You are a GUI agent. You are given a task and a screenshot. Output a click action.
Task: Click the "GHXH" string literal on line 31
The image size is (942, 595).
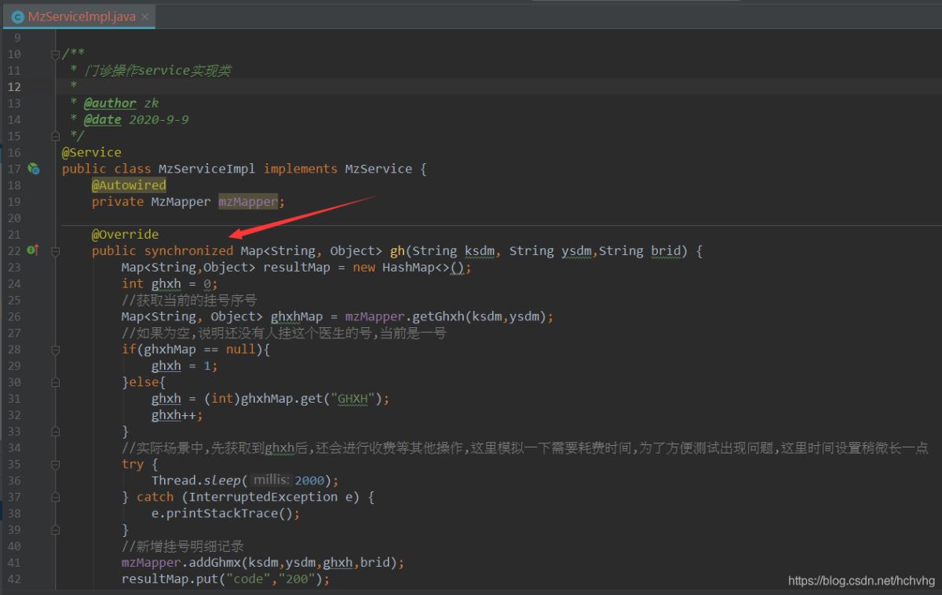[352, 398]
